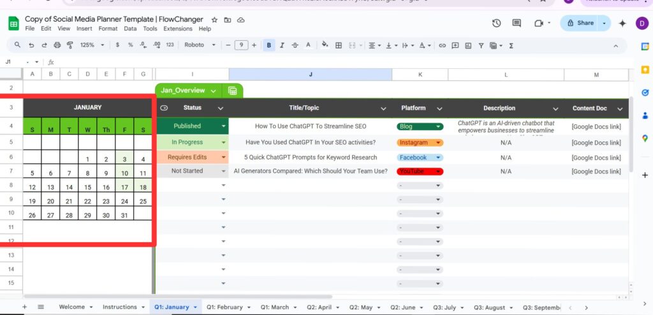This screenshot has width=653, height=315.
Task: Open the text color picker
Action: pyautogui.click(x=308, y=45)
